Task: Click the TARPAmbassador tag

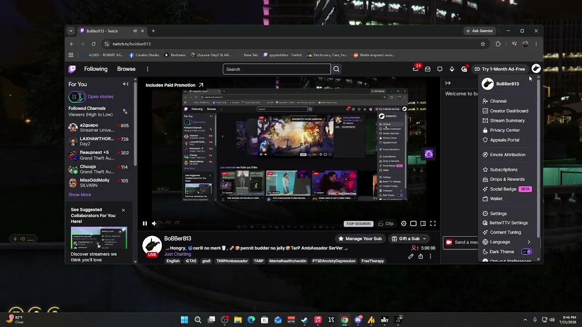Action: 232,261
